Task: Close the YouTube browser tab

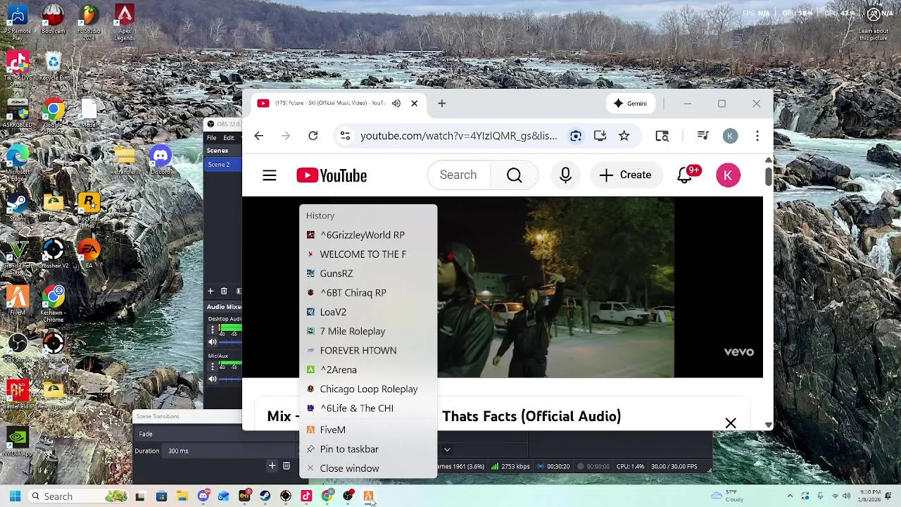Action: [414, 104]
